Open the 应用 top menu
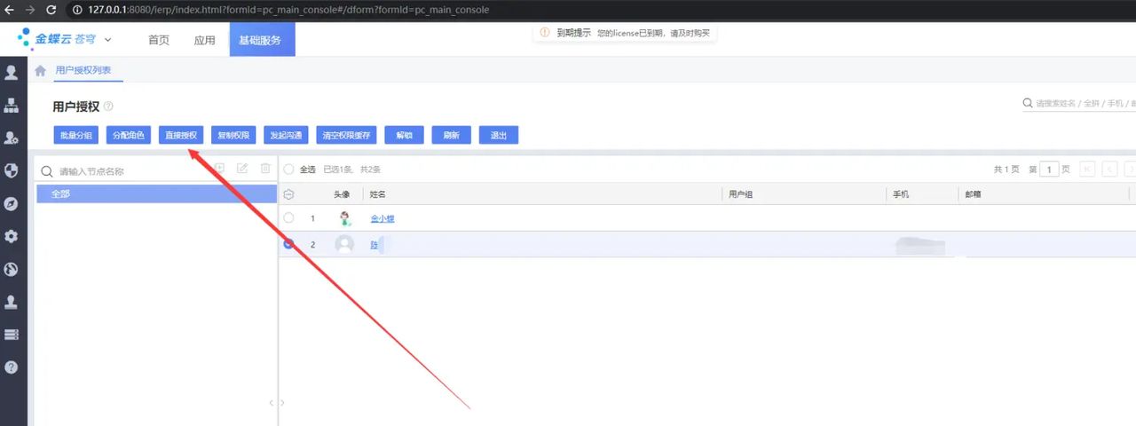1136x426 pixels. (204, 40)
